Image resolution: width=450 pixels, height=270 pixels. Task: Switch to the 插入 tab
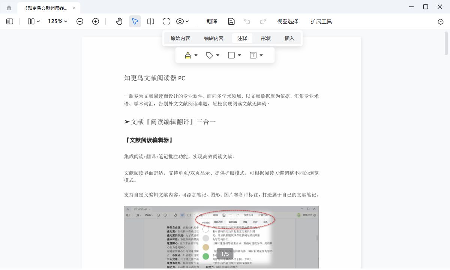click(x=289, y=38)
